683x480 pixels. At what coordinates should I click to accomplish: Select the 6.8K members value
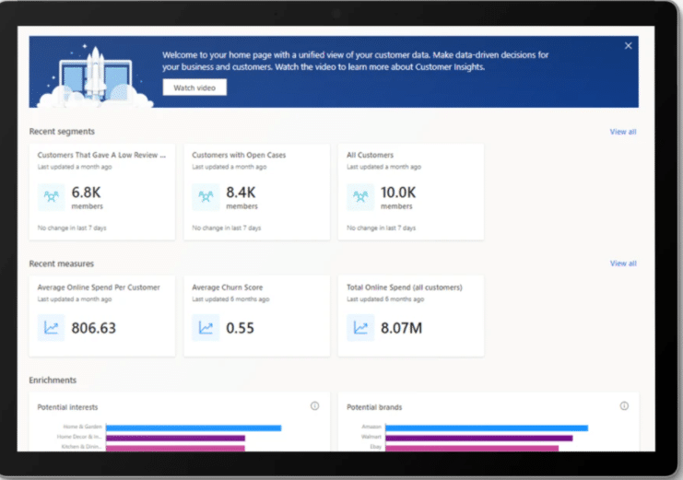click(x=87, y=193)
